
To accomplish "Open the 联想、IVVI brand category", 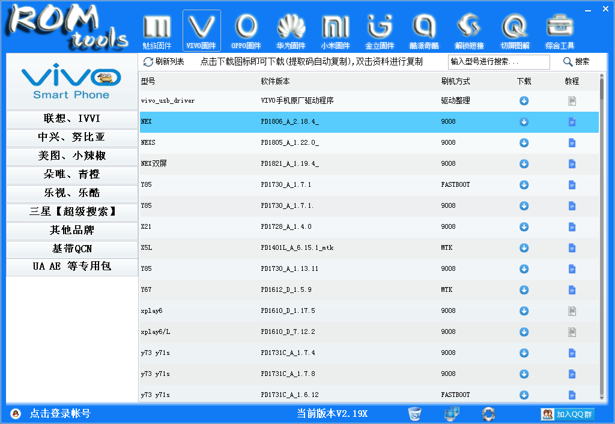I will click(x=72, y=119).
